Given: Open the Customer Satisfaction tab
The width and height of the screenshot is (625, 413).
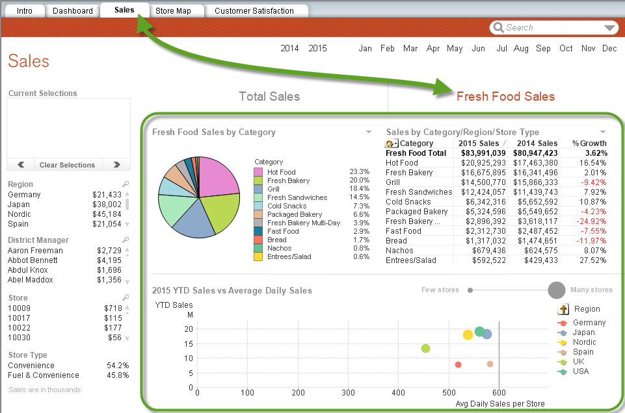Looking at the screenshot, I should pyautogui.click(x=254, y=11).
